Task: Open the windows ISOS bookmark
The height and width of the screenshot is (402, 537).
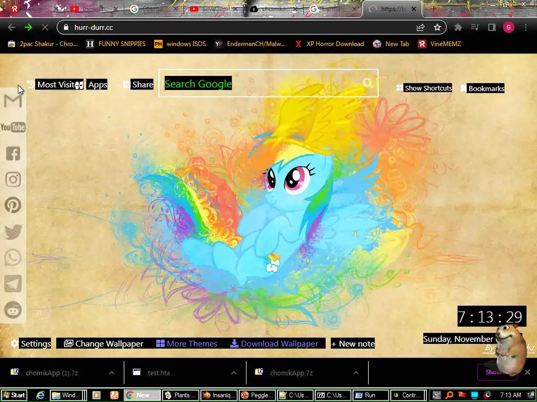Action: 180,44
